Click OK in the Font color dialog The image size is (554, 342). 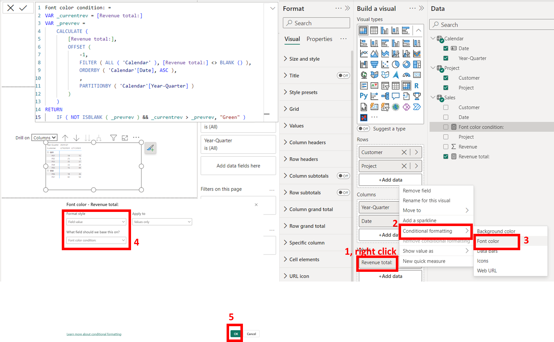tap(236, 334)
